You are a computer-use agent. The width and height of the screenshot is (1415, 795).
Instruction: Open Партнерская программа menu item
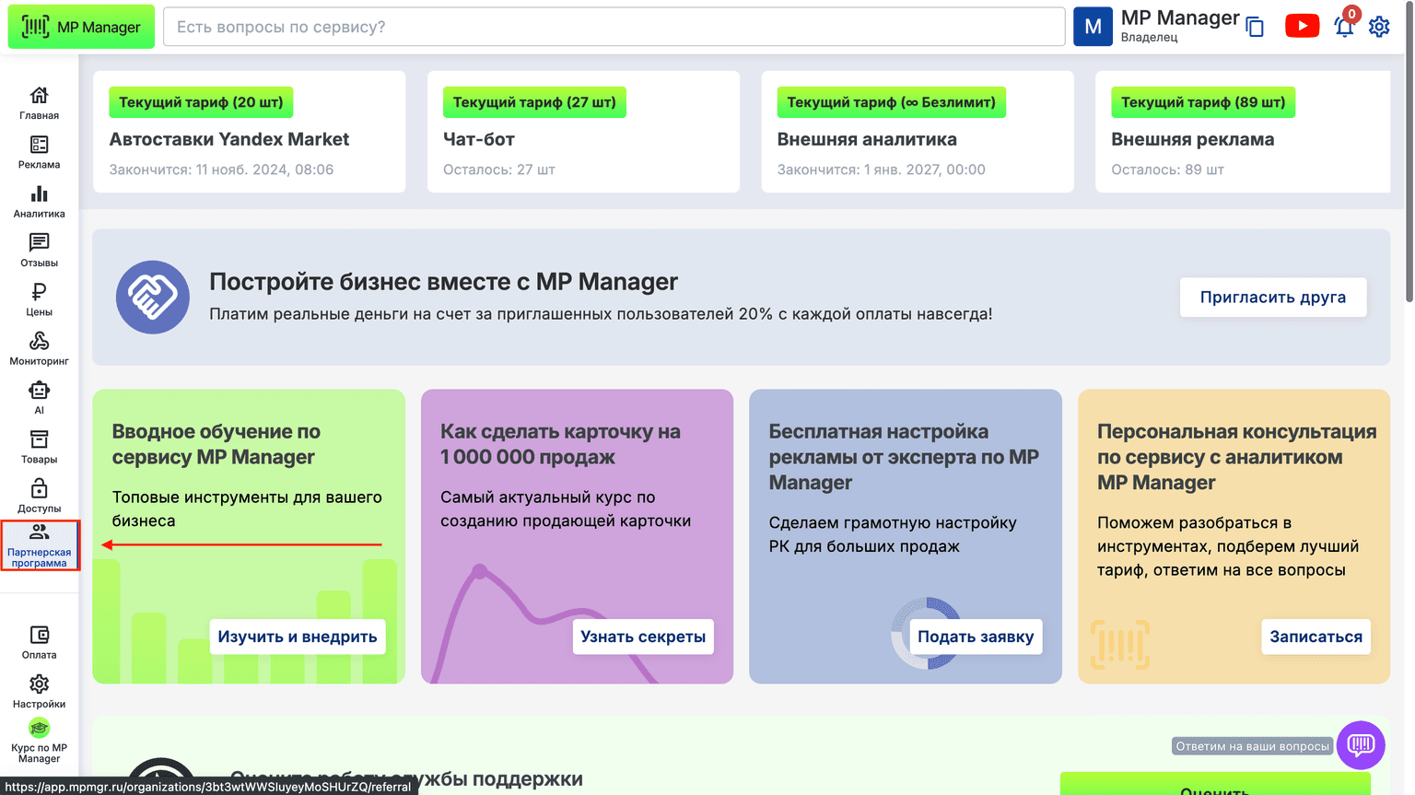pyautogui.click(x=40, y=544)
